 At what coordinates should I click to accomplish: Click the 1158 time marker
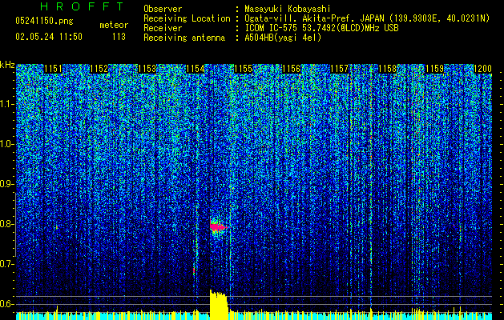coord(388,69)
